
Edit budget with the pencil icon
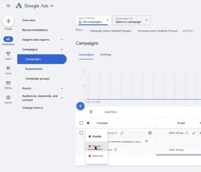point(194,133)
